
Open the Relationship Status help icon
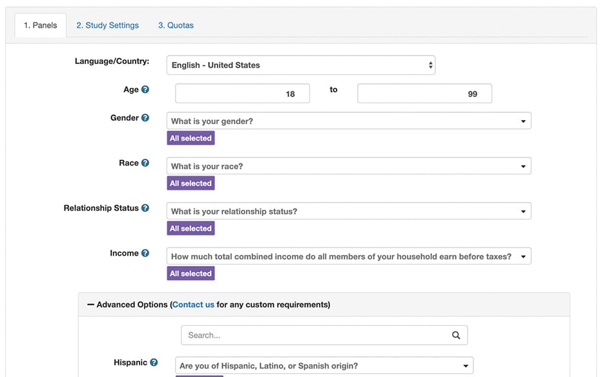click(145, 209)
